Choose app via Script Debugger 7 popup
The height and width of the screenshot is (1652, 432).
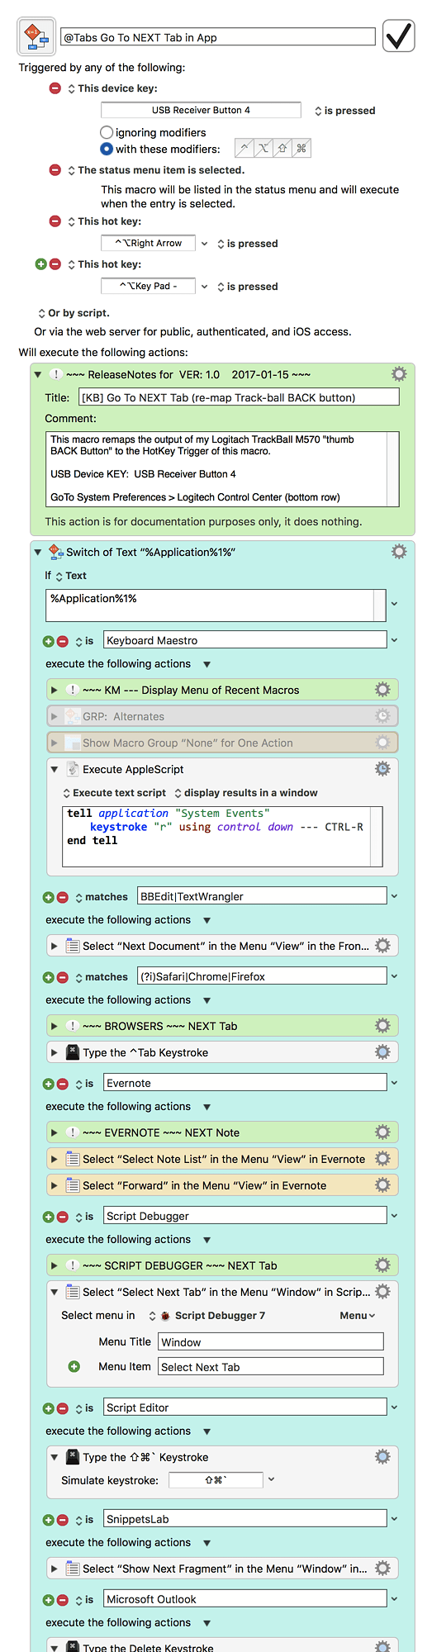tap(207, 1316)
